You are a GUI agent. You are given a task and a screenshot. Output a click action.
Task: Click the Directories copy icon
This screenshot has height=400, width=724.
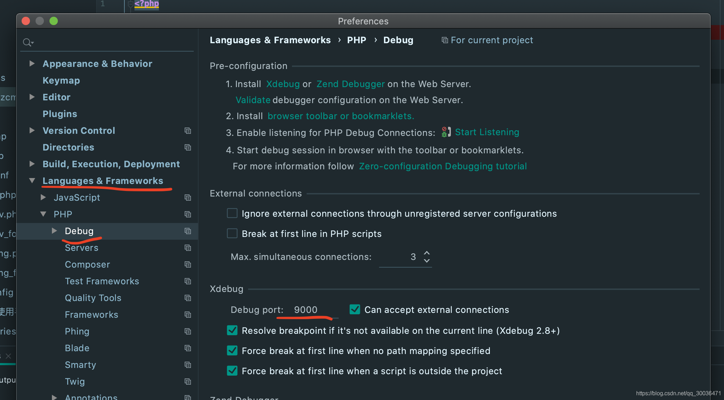pyautogui.click(x=188, y=147)
